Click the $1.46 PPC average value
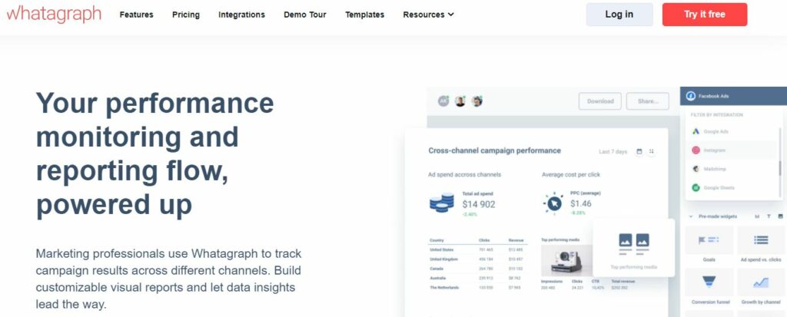 point(581,203)
